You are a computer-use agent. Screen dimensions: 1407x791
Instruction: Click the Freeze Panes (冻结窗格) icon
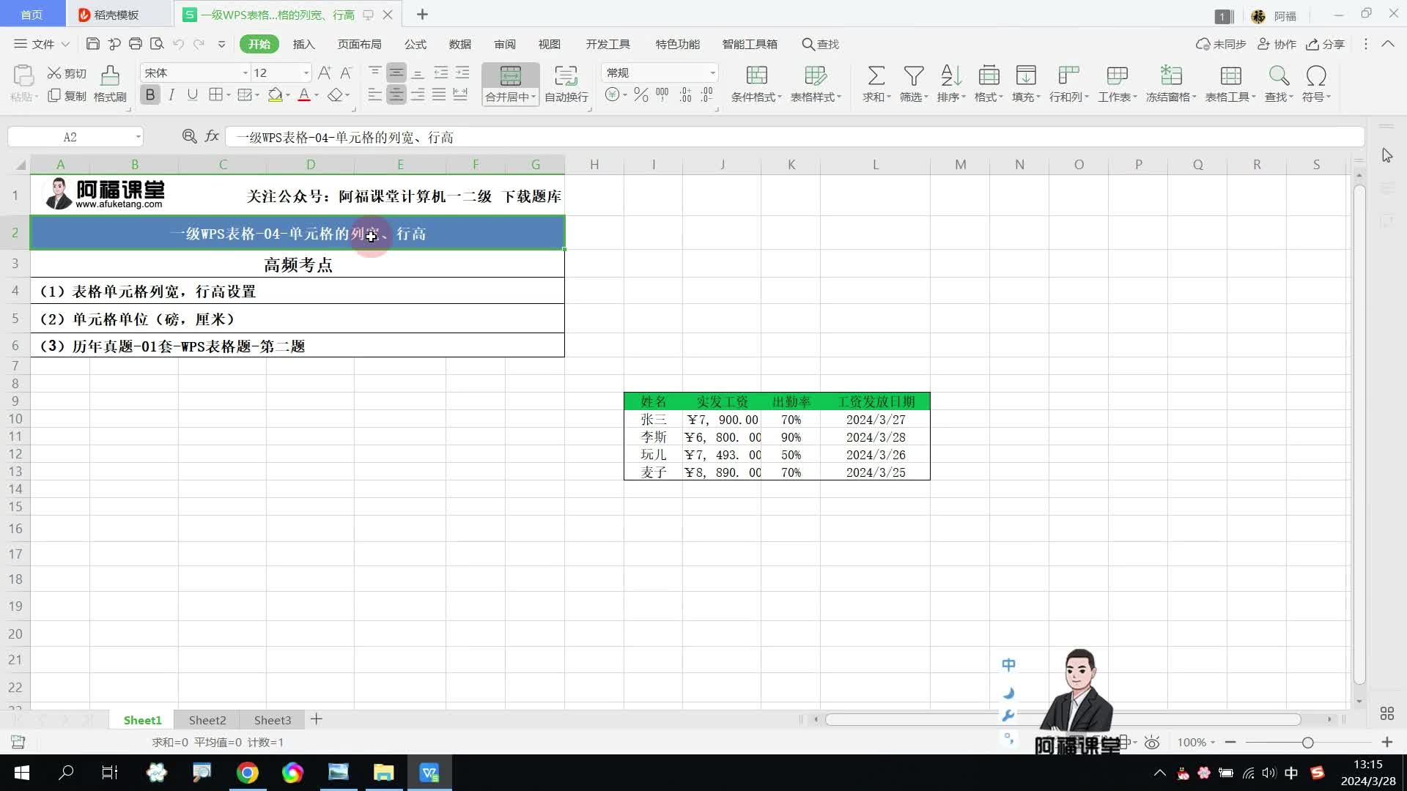(x=1170, y=76)
